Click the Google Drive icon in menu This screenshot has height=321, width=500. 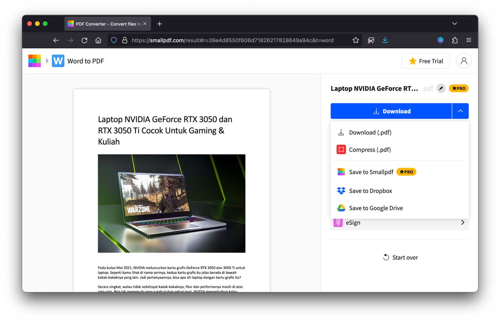(x=341, y=208)
